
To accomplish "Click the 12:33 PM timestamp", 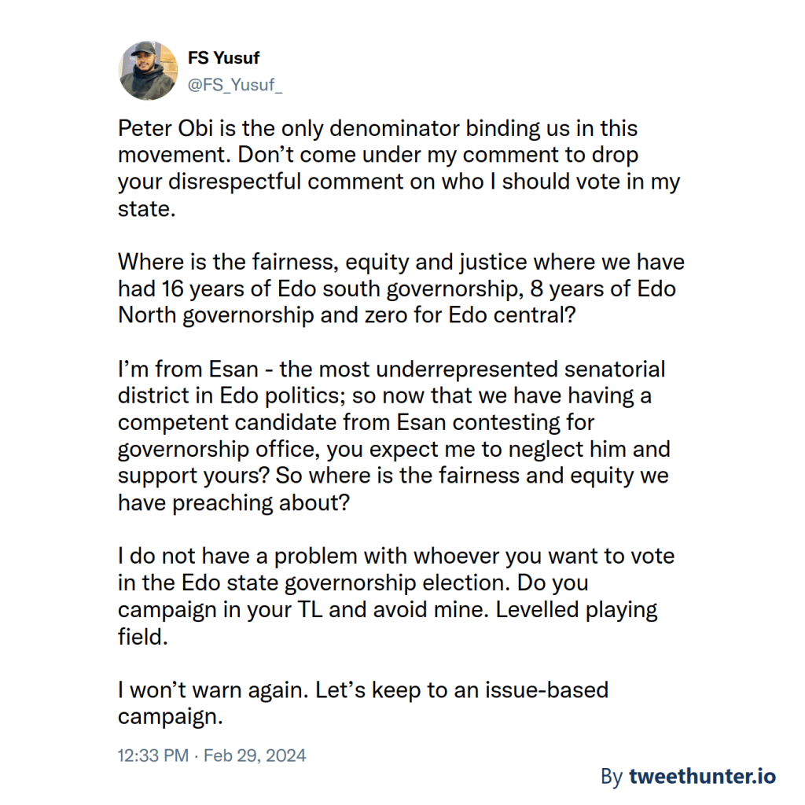I will [153, 755].
